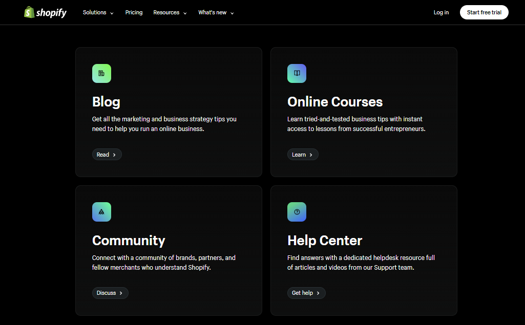This screenshot has height=325, width=525.
Task: Open the Blog heading
Action: [x=106, y=102]
